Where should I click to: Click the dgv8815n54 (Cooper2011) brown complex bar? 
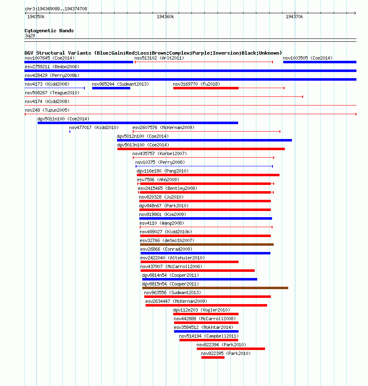tap(215, 288)
